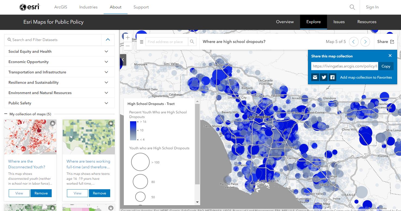
Task: Switch to the Resources tab
Action: point(367,22)
